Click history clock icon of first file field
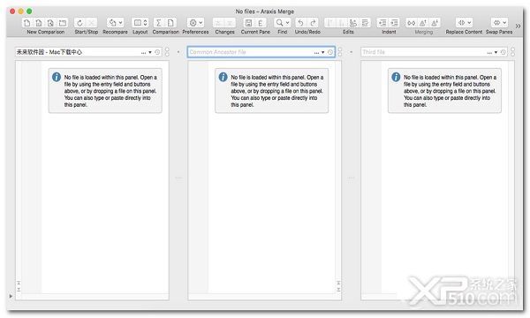 (x=157, y=52)
